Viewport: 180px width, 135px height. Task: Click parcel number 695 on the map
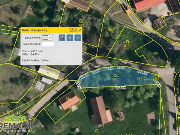[114, 79]
